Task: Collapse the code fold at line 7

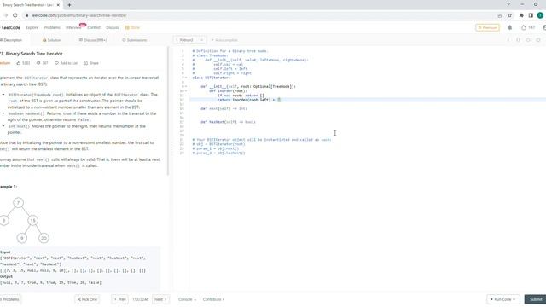Action: pyautogui.click(x=186, y=78)
